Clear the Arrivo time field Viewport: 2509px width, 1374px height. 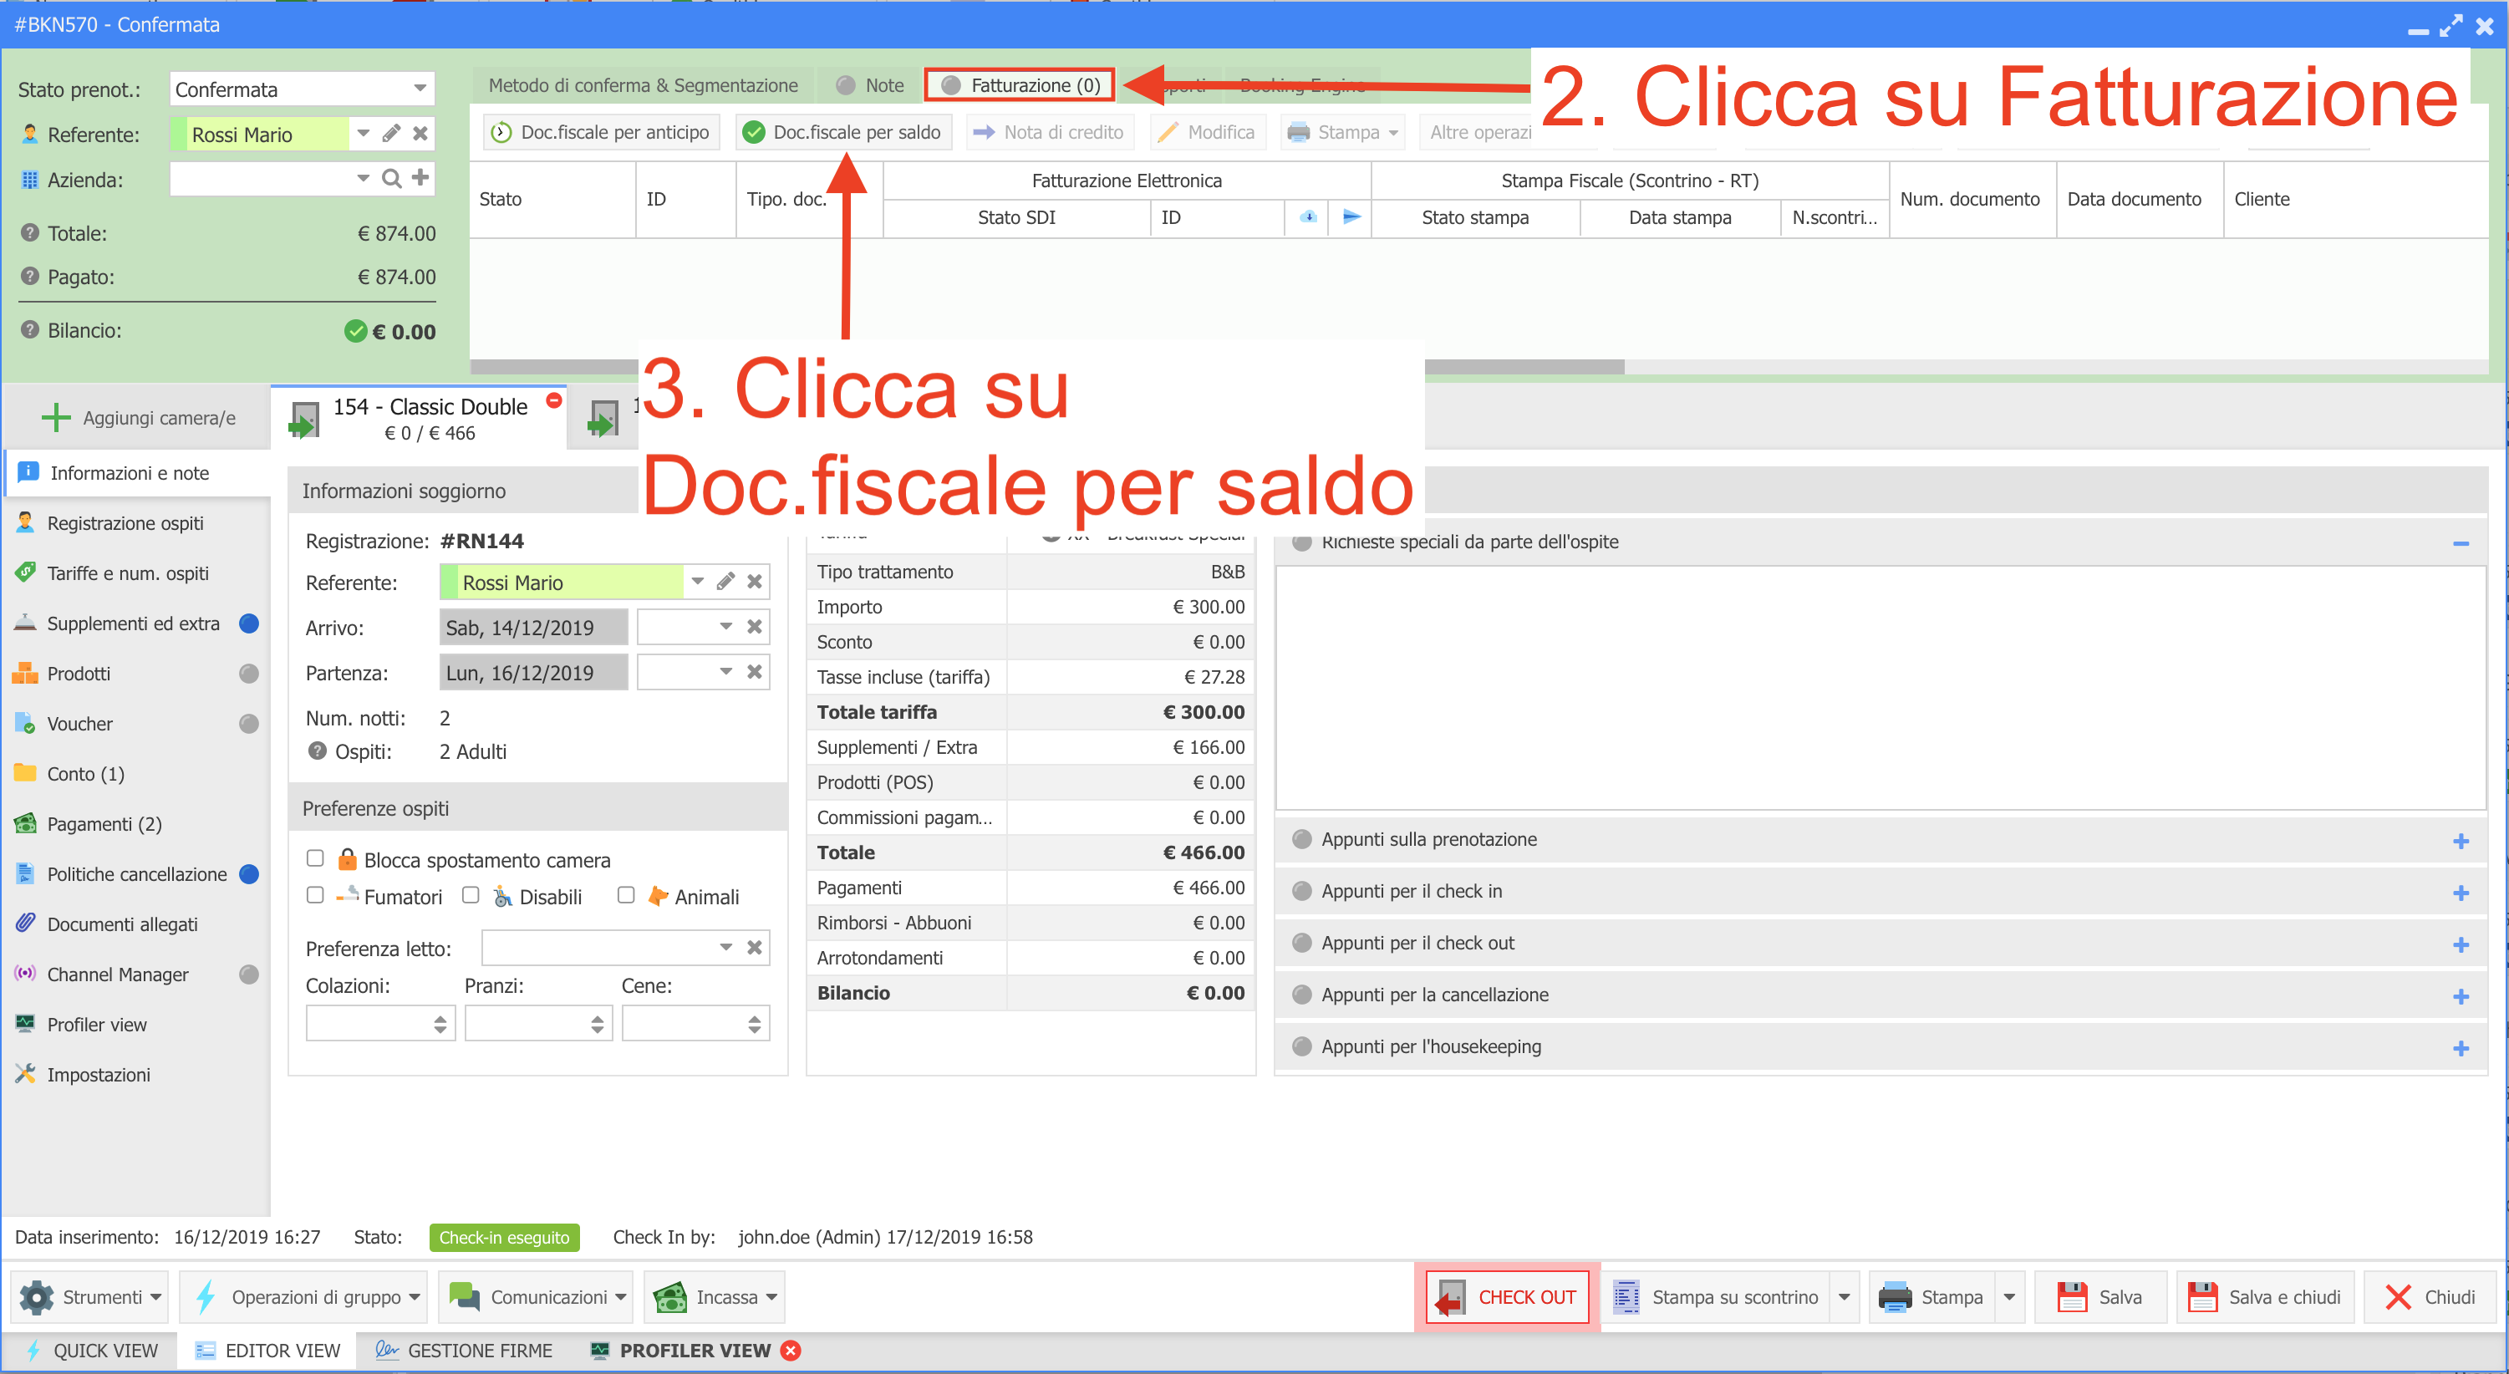[755, 627]
